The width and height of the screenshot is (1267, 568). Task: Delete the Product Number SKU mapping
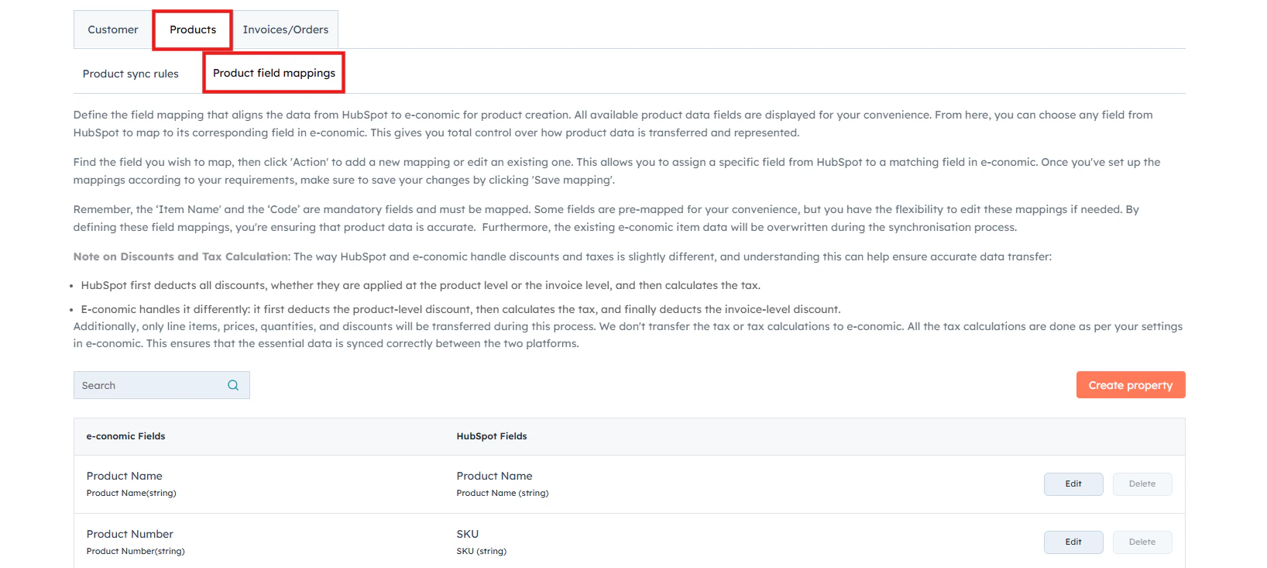coord(1142,542)
